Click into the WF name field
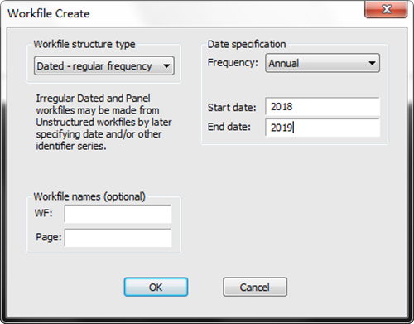Viewport: 414px width, 324px height. click(118, 214)
